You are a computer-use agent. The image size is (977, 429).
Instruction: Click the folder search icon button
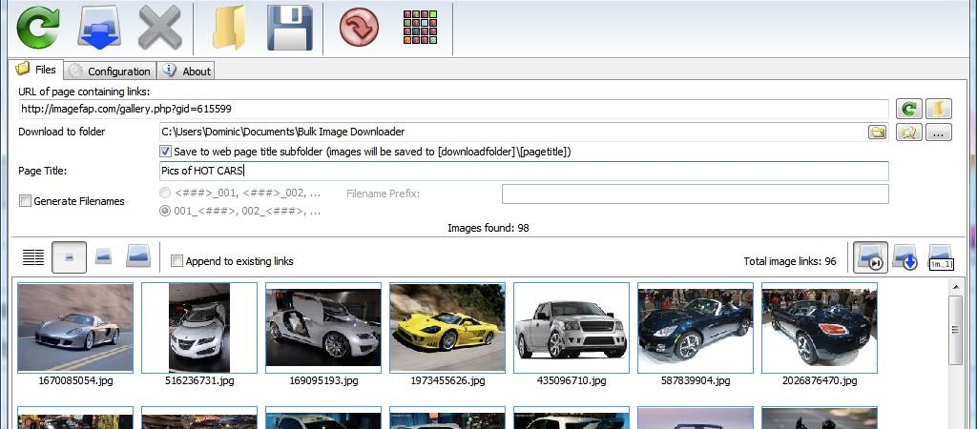(x=909, y=132)
